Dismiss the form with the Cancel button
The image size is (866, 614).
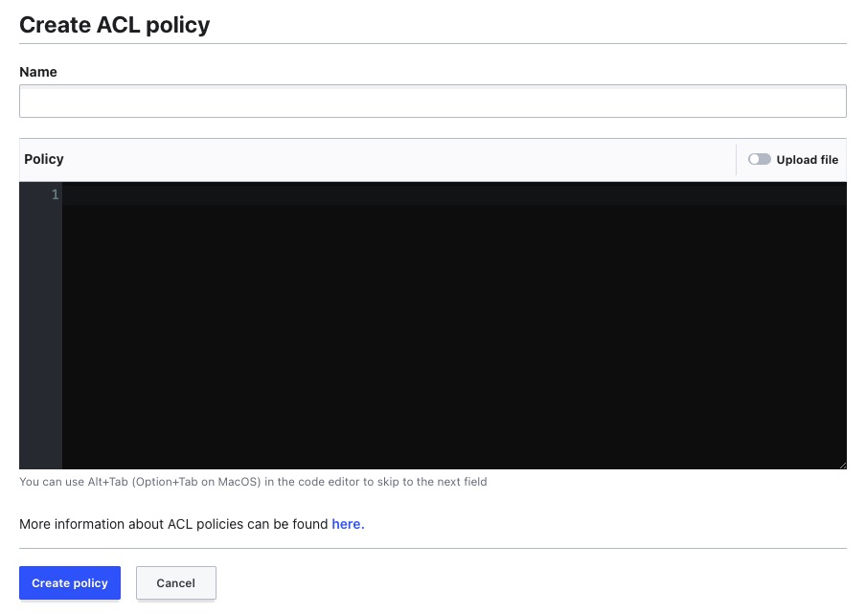click(x=175, y=582)
